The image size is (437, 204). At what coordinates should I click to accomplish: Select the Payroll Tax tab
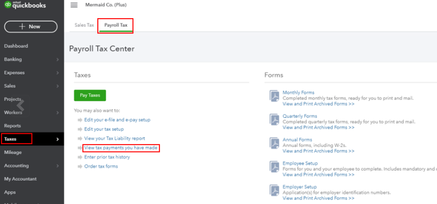coord(116,25)
